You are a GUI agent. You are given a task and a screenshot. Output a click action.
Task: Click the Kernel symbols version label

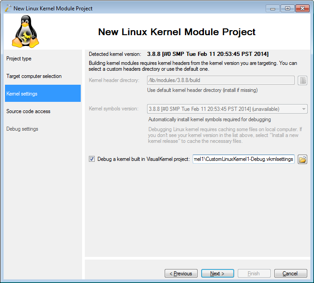[114, 109]
